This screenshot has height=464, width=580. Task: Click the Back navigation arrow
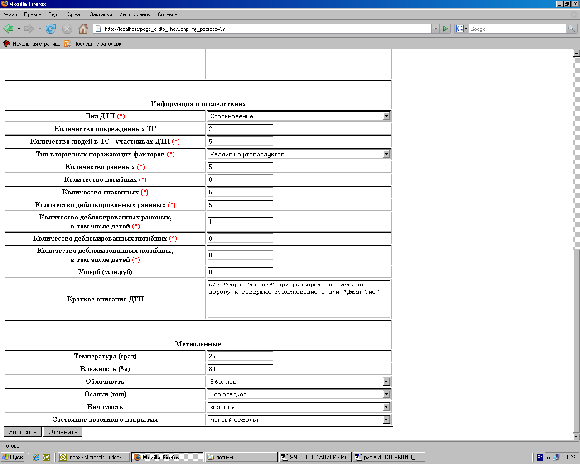coord(8,29)
